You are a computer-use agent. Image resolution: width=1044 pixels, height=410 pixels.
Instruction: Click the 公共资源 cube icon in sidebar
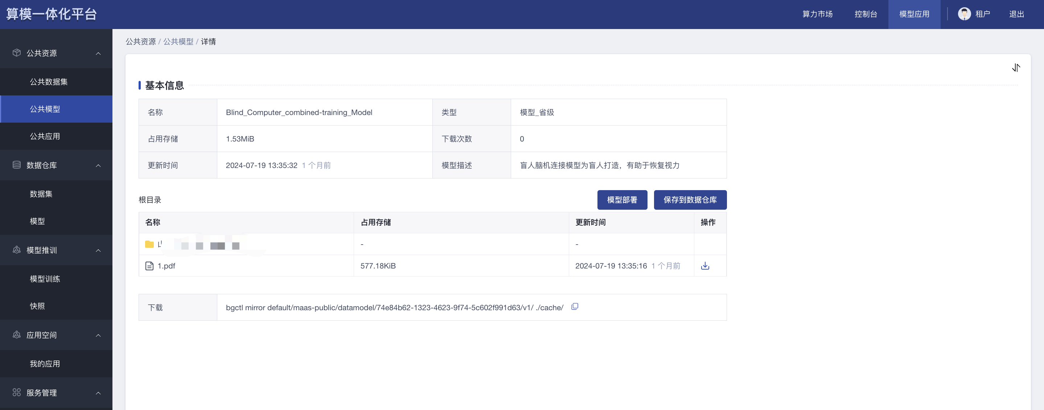(17, 53)
